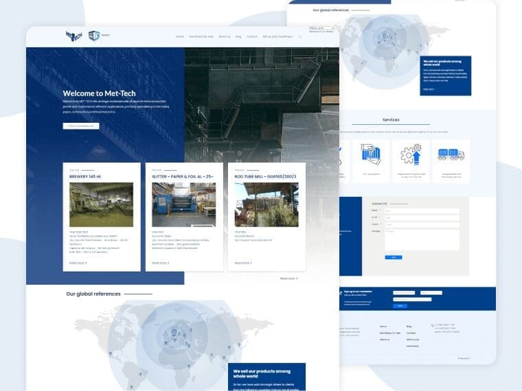Open Read more on Brewery 145 HL card
This screenshot has width=522, height=391.
78,263
